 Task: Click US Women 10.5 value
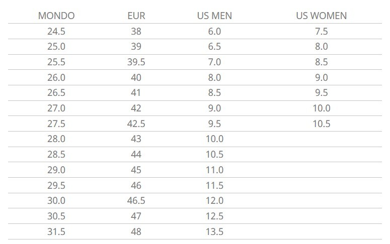(322, 124)
